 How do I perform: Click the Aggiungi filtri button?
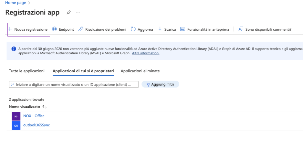point(160,84)
